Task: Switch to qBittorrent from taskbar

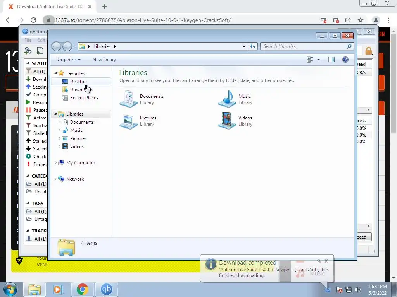Action: (x=106, y=289)
